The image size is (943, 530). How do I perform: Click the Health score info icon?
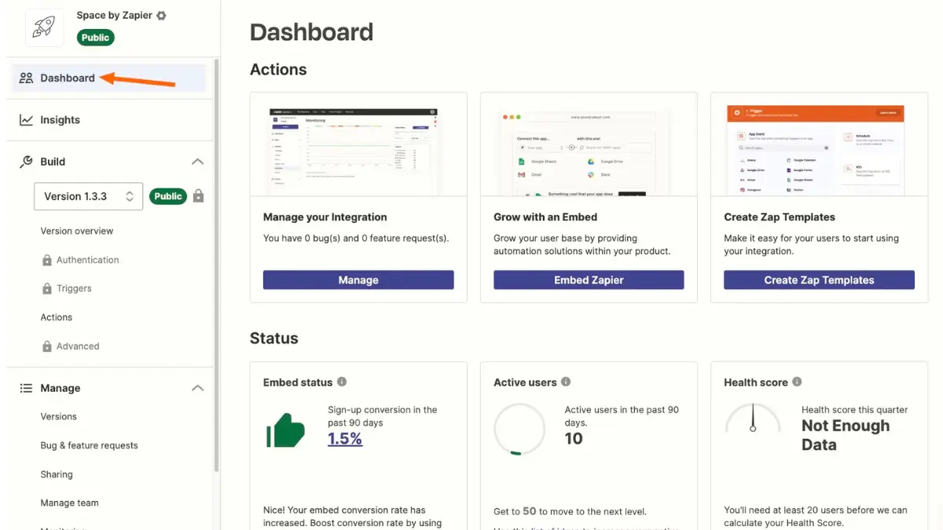pos(797,382)
